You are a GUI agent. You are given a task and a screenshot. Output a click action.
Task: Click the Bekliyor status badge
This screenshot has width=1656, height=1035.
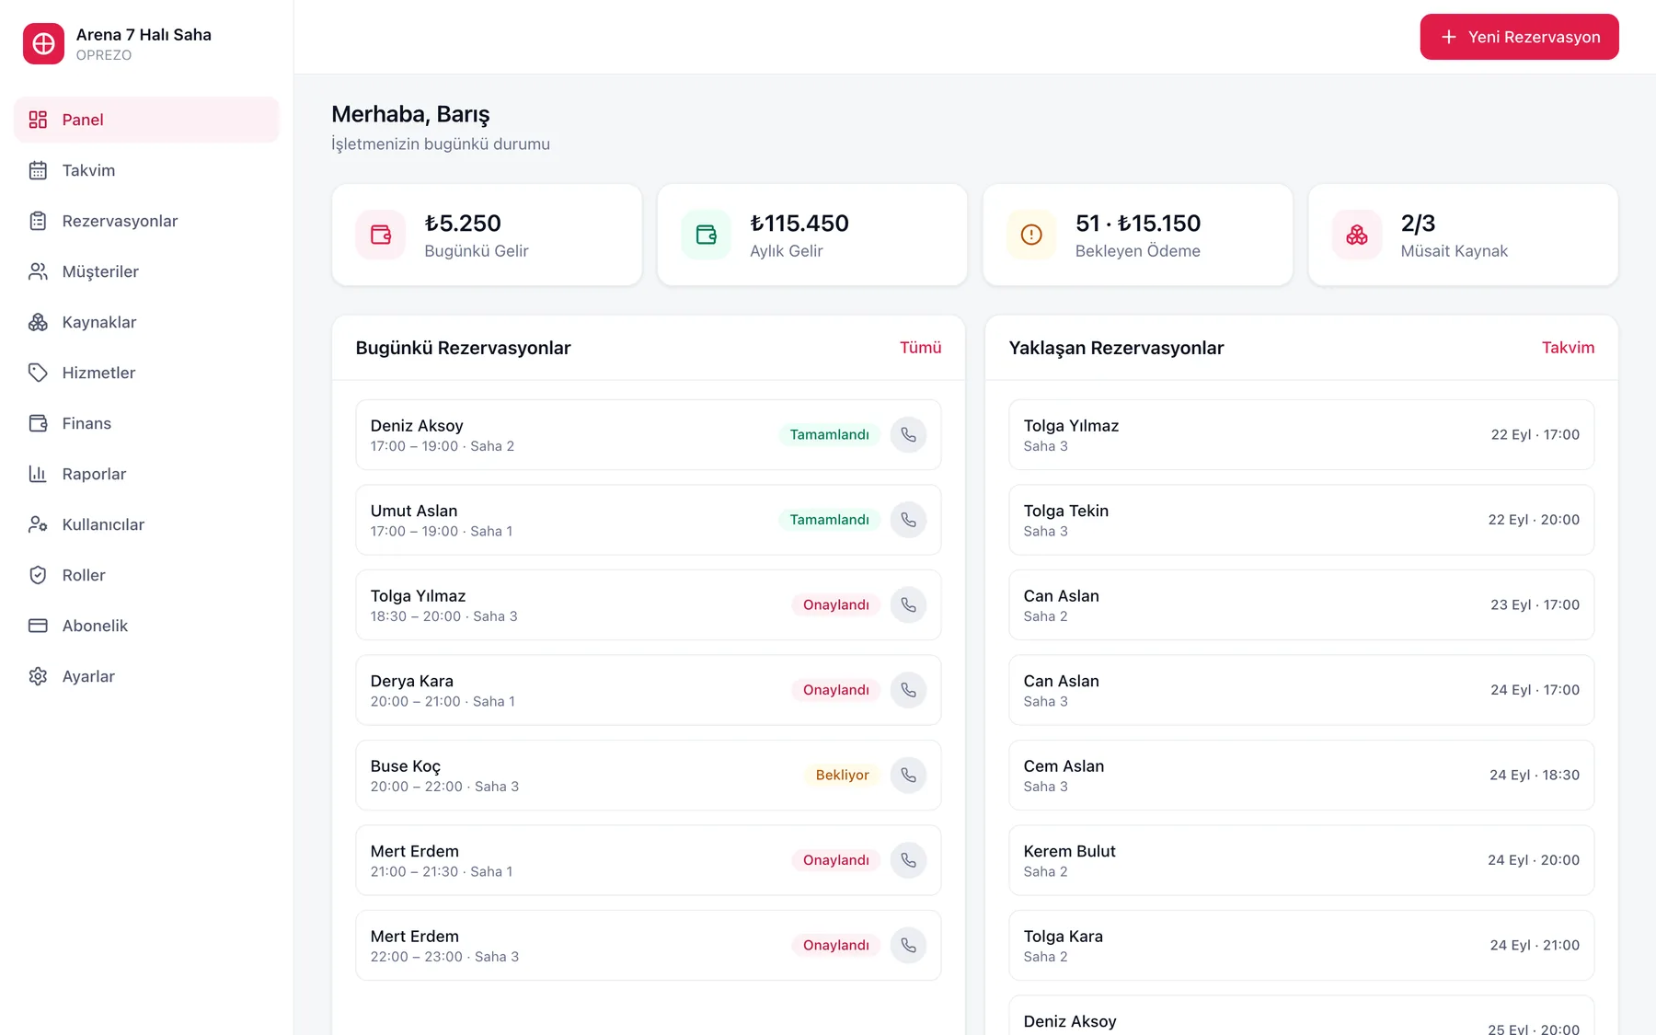[x=842, y=775]
